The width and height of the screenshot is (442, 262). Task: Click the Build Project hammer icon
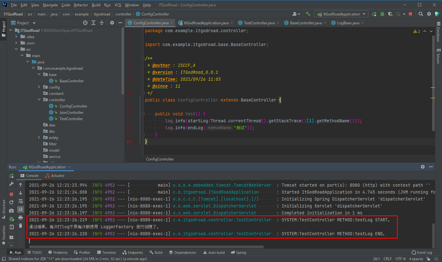click(308, 14)
